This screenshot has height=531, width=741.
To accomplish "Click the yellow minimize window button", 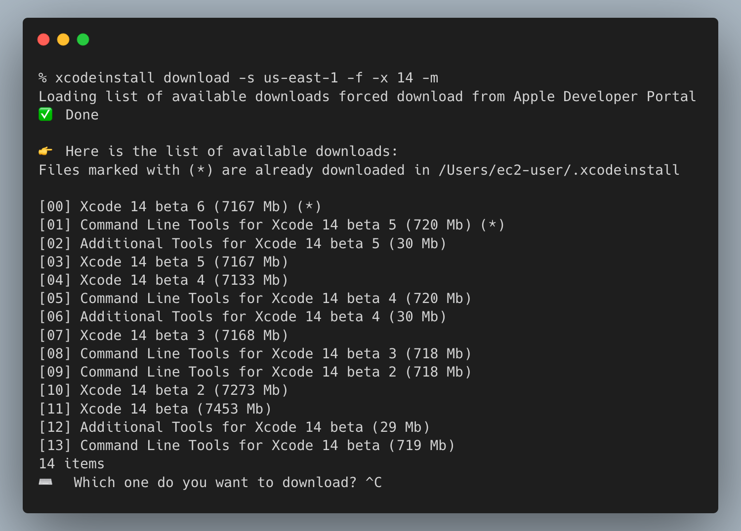I will (x=63, y=39).
